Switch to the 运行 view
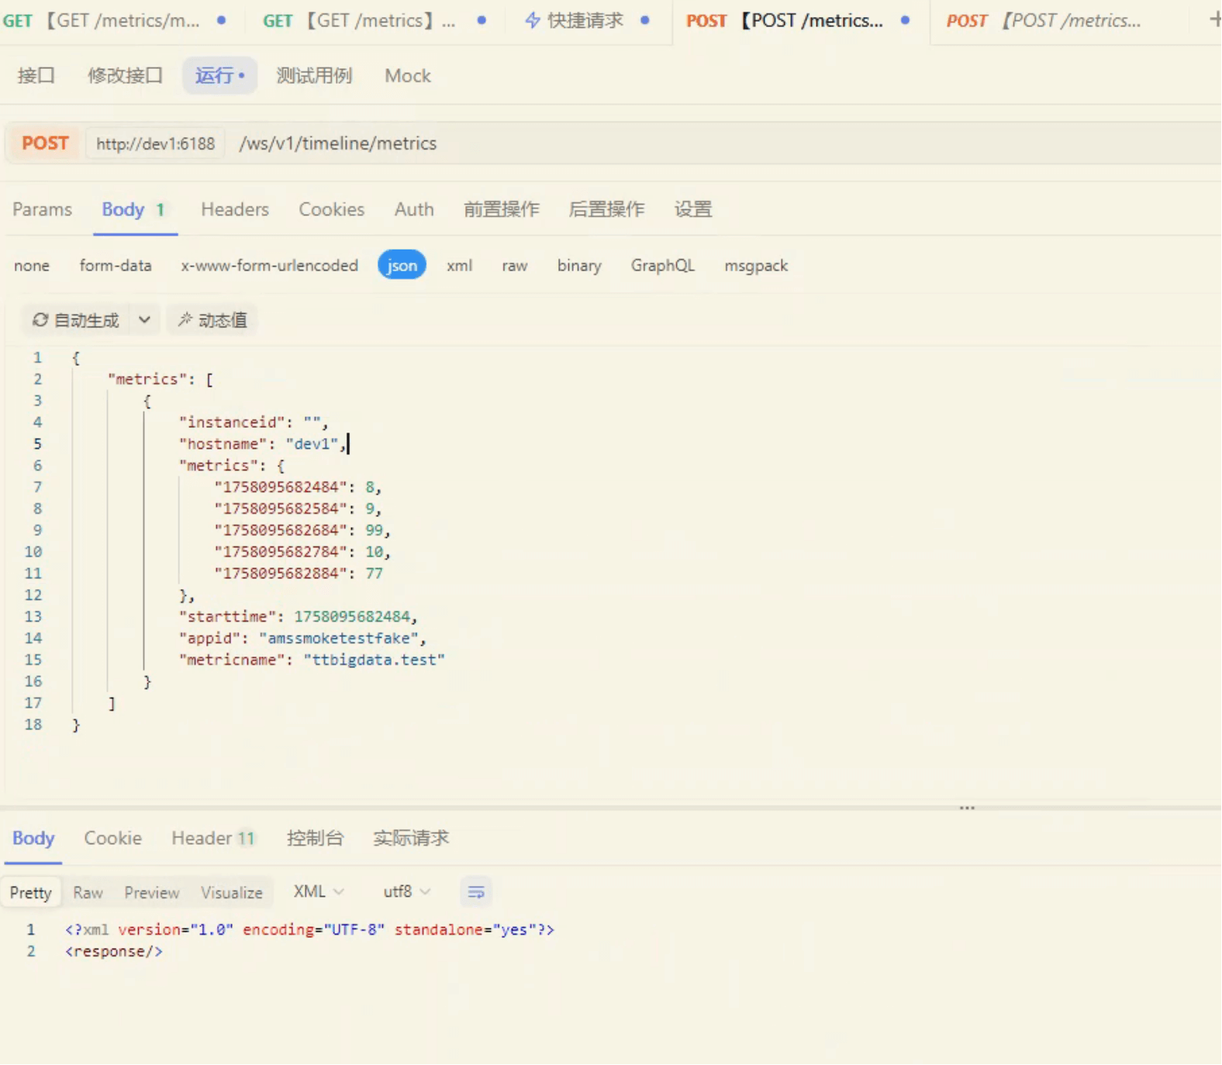The width and height of the screenshot is (1222, 1065). coord(219,76)
